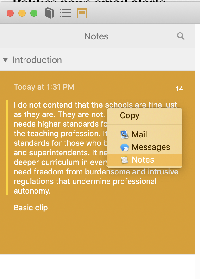Image resolution: width=200 pixels, height=279 pixels.
Task: Click the Mail app icon in menu
Action: point(124,134)
